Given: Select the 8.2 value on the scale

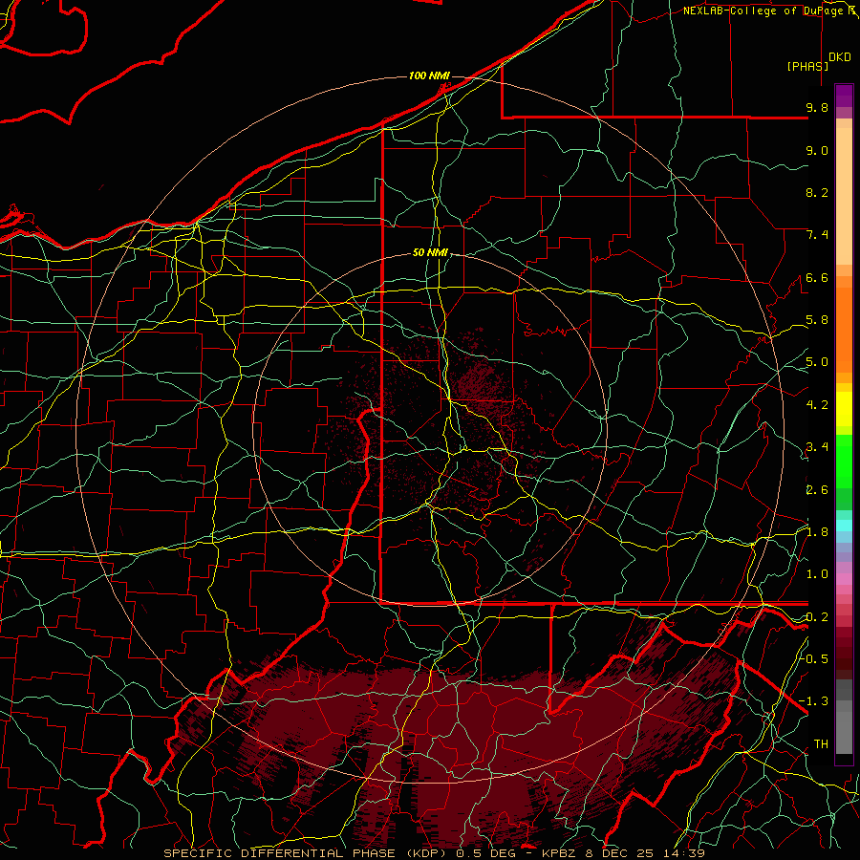Looking at the screenshot, I should (x=817, y=192).
